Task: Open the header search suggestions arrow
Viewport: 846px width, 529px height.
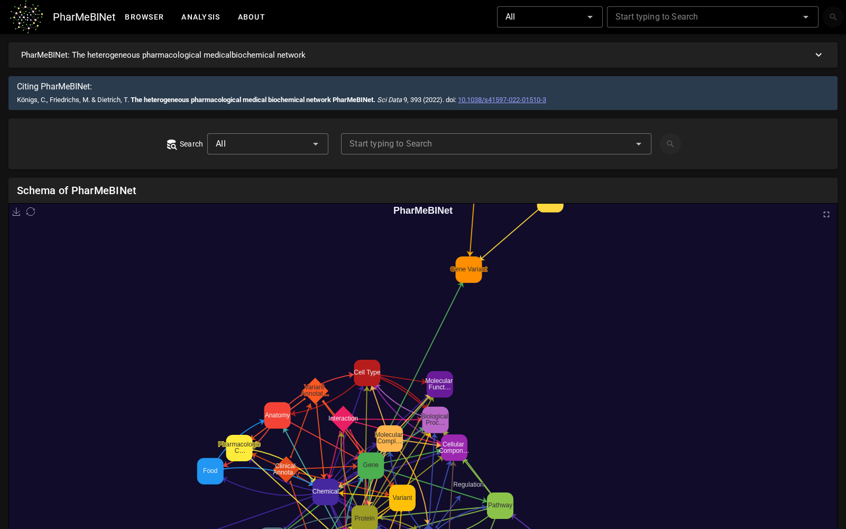Action: (x=806, y=17)
